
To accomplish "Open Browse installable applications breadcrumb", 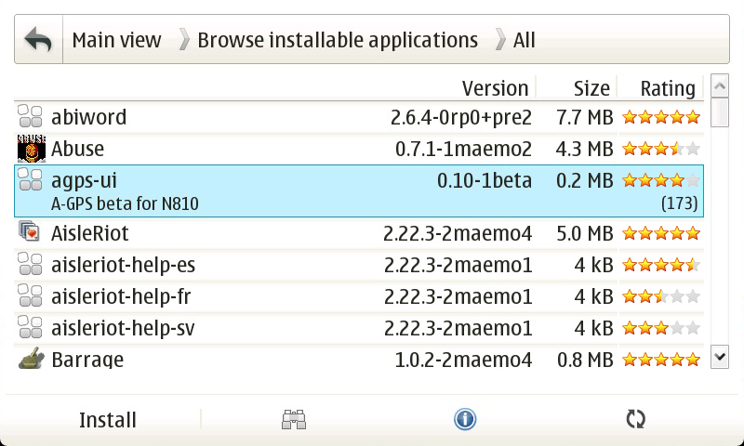I will (x=338, y=40).
